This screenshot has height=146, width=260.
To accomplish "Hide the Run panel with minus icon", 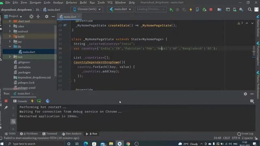I will pyautogui.click(x=252, y=94).
